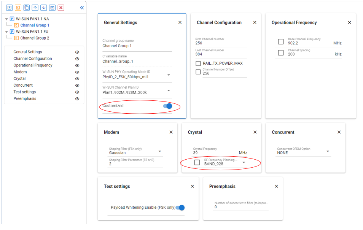Click the duplicate/copy toolbar icon
363x230 pixels.
click(26, 8)
